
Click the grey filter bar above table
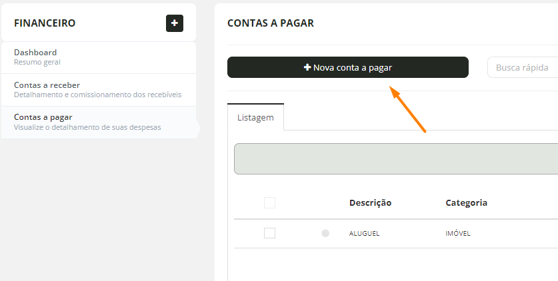point(396,158)
